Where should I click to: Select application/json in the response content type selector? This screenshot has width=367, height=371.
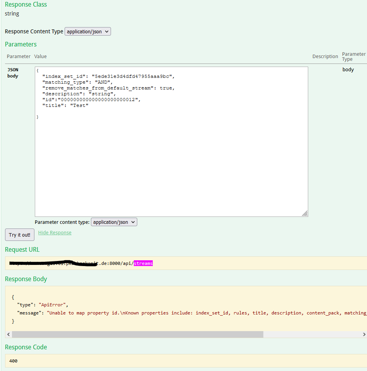[87, 31]
